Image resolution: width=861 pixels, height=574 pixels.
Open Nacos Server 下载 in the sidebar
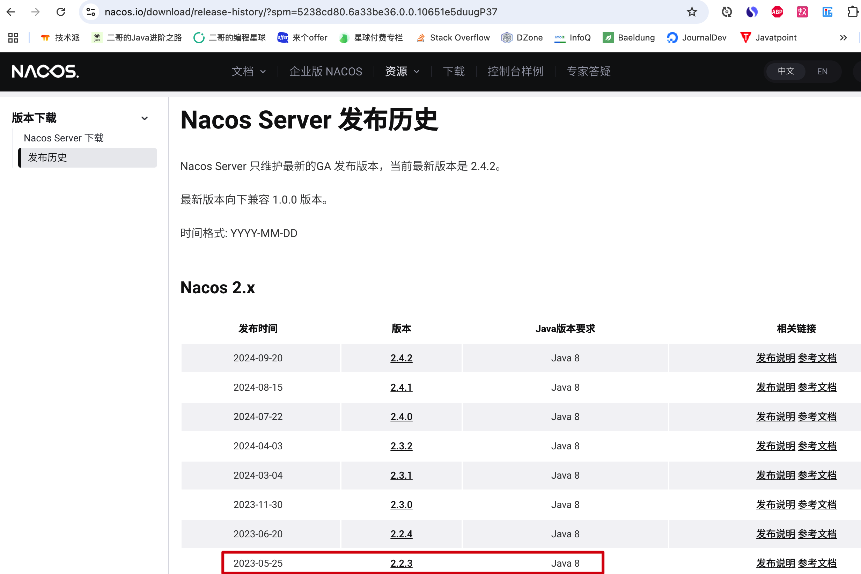pos(64,138)
